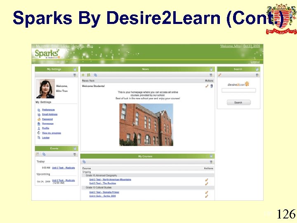
Task: Open the View my progress link
Action: click(52, 133)
